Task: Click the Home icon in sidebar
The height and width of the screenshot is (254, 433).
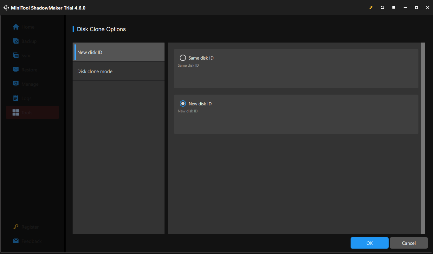Action: click(x=16, y=27)
